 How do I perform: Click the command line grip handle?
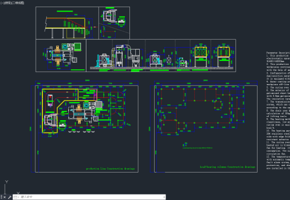click(2, 197)
